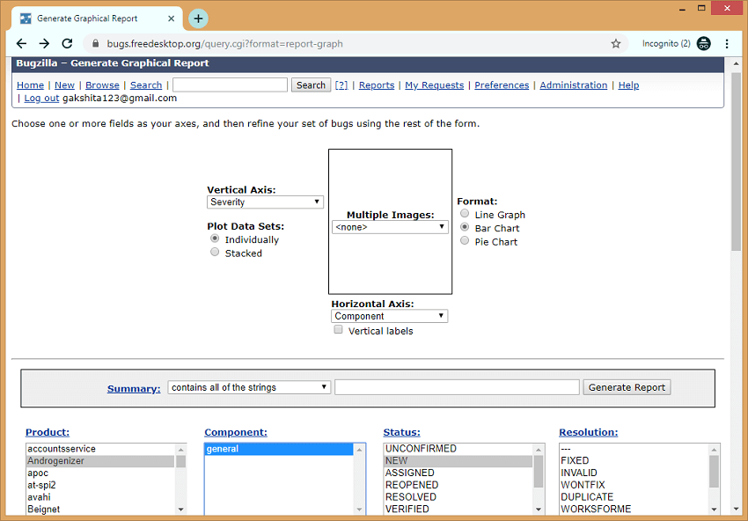Screen dimensions: 748x521
Task: Open Chrome three-dot menu
Action: [727, 44]
